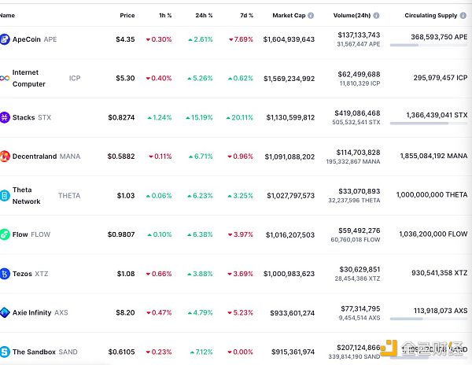Select the purple Stacks coin icon
The image size is (472, 365).
pyautogui.click(x=5, y=117)
